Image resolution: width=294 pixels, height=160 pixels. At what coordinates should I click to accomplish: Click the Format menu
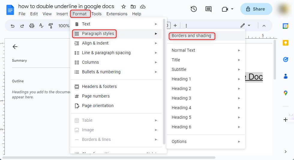[80, 14]
